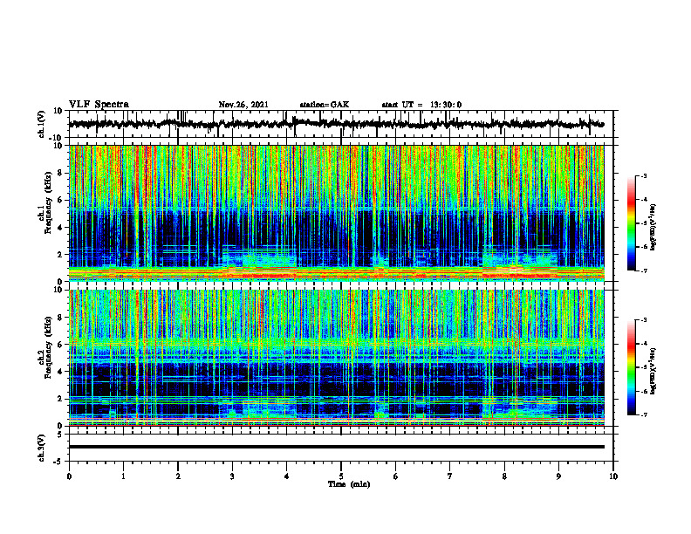The width and height of the screenshot is (691, 534).
Task: Click time axis tick label "5"
Action: tap(341, 476)
